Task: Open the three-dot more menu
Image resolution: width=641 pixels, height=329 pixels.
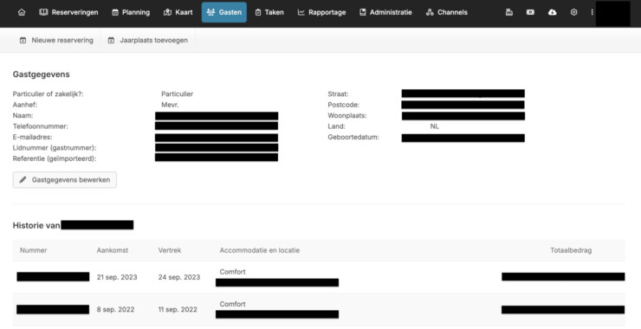Action: [592, 12]
